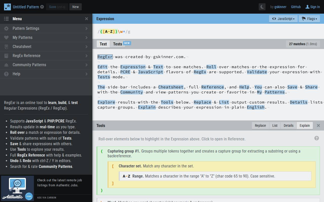Screen dimensions: 324x202
Task: Expand the Cheatsheet menu item
Action: coord(46,47)
